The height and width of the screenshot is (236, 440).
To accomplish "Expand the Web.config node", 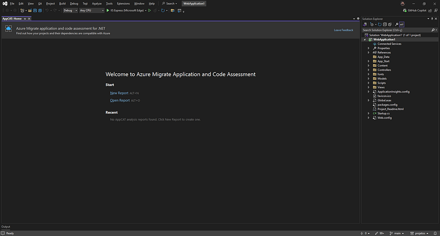I will (369, 117).
